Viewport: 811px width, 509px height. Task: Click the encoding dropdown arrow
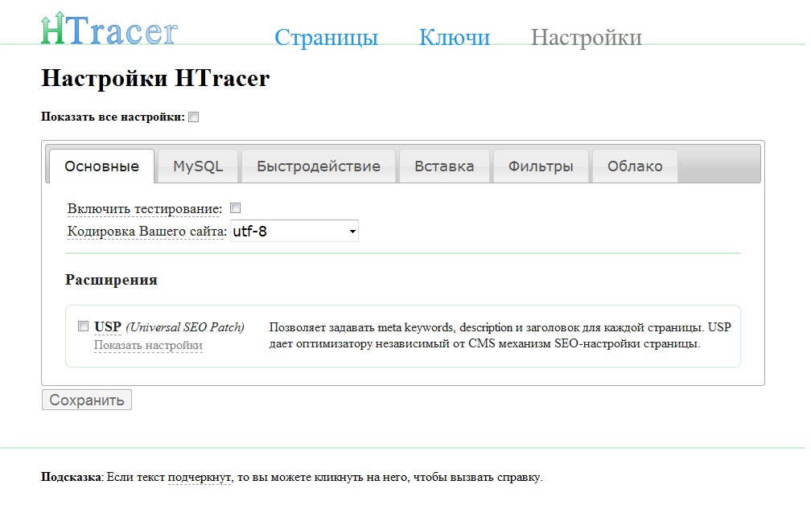coord(352,231)
